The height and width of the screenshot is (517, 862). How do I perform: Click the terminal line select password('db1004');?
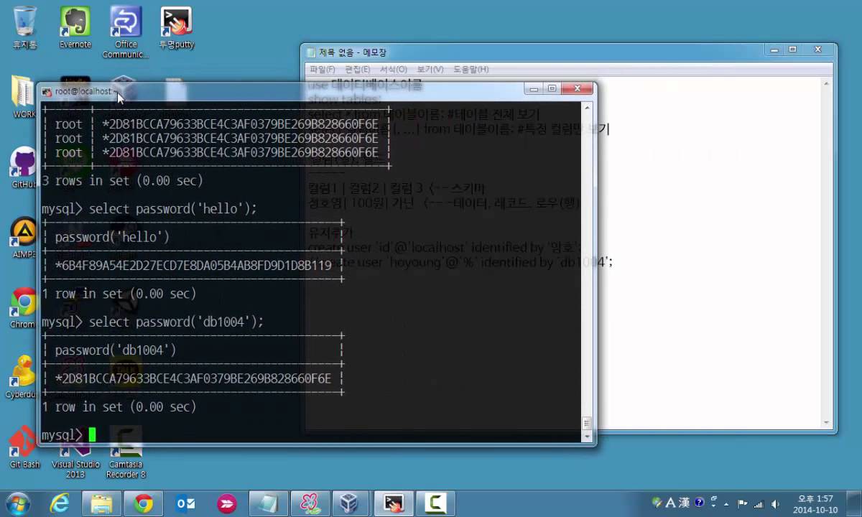tap(176, 322)
